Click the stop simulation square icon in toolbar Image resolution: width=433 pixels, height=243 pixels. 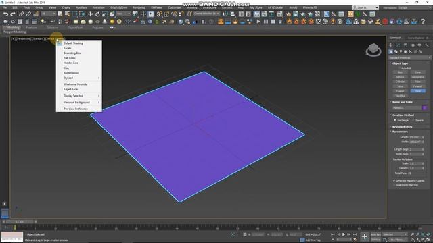[273, 22]
